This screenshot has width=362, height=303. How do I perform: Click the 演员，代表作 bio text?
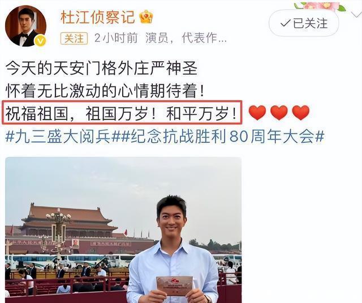(186, 39)
